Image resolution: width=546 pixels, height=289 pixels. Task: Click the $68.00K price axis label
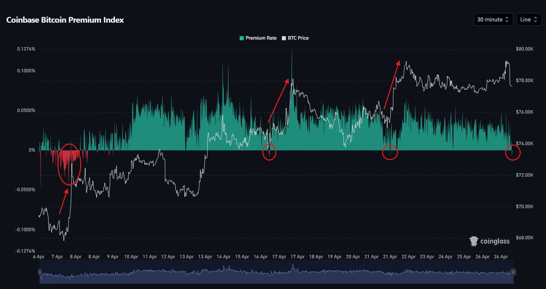point(525,238)
